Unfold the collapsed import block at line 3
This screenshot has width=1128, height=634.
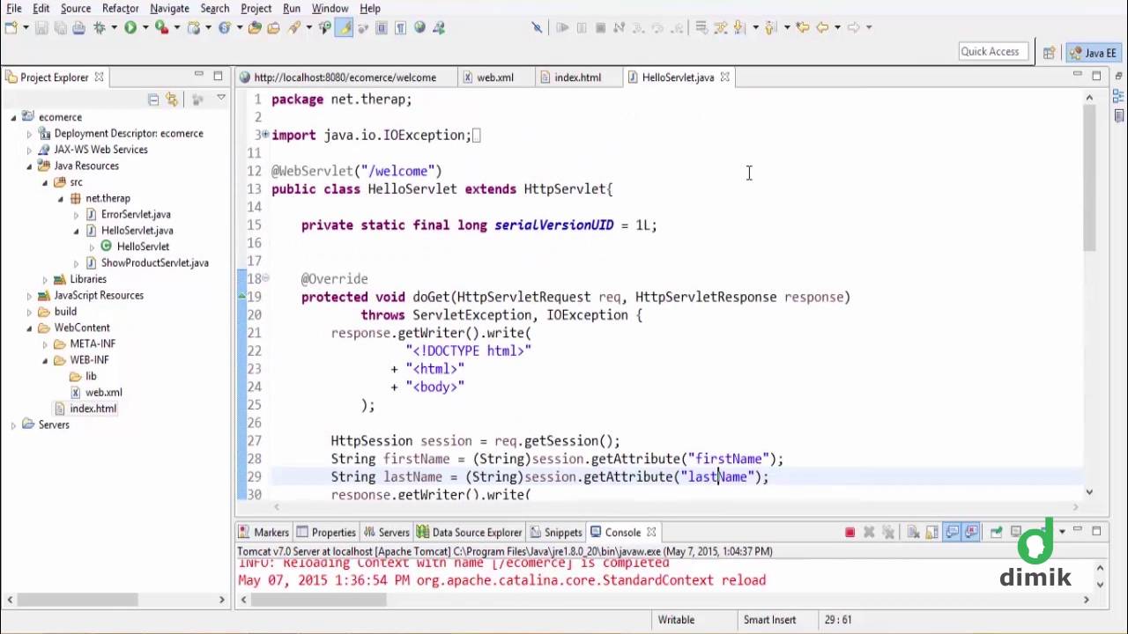[265, 135]
